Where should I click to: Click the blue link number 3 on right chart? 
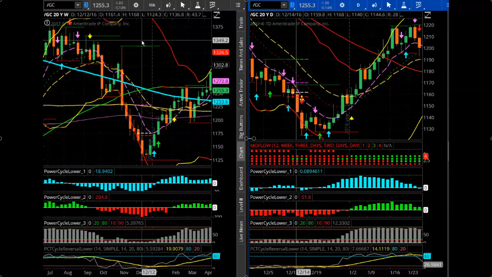coord(292,5)
